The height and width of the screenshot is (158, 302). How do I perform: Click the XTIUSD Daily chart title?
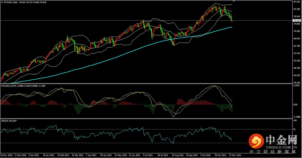11,2
